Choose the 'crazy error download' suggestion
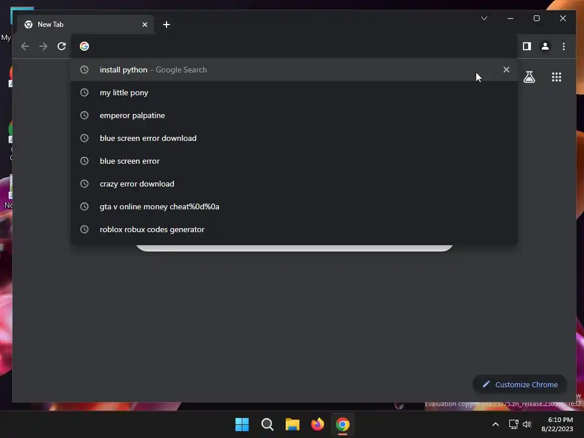 [294, 184]
